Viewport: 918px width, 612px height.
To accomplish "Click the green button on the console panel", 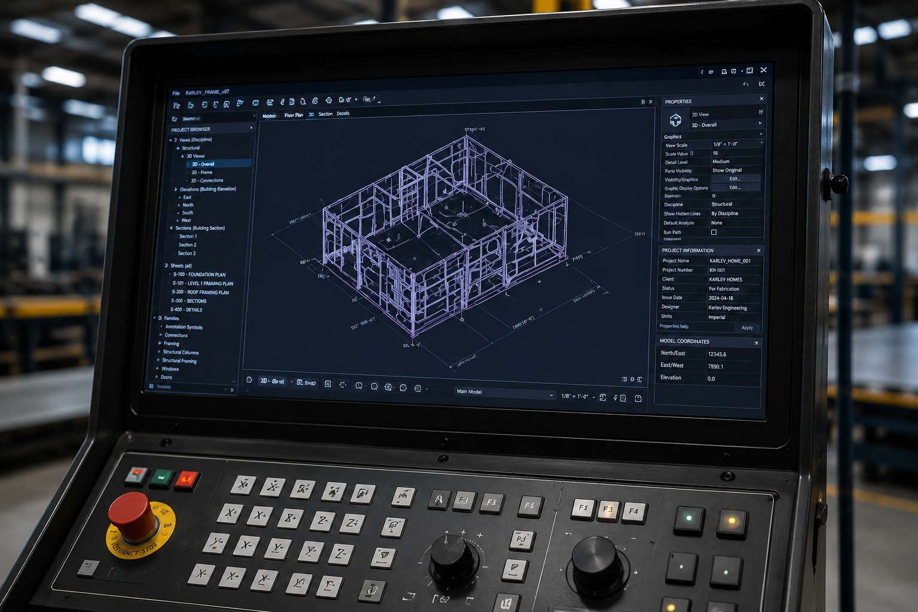I will point(161,477).
